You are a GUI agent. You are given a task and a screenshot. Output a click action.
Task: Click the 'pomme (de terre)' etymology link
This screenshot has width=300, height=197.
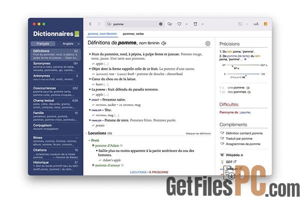tap(238, 56)
